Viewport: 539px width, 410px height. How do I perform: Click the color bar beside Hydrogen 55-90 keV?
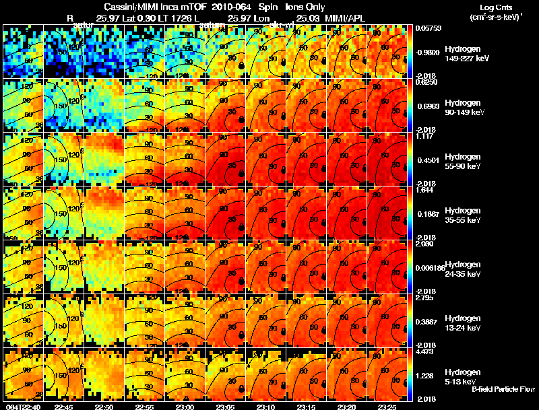pyautogui.click(x=410, y=159)
